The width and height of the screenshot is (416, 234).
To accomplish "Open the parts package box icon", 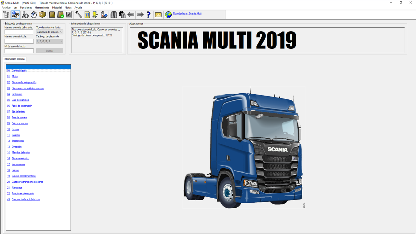I will (x=42, y=15).
